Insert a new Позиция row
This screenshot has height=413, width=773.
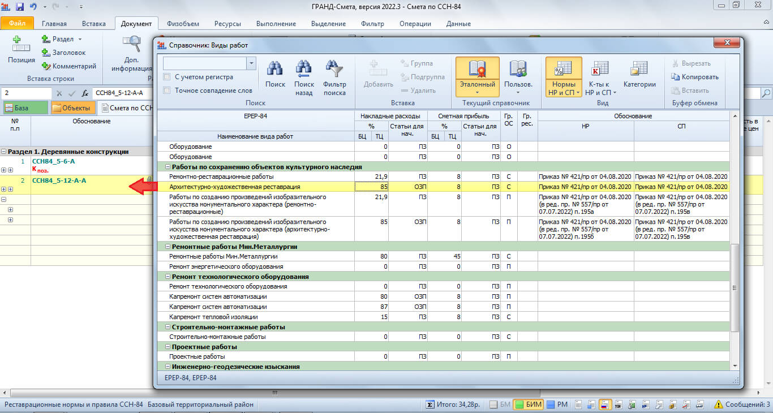pos(22,50)
